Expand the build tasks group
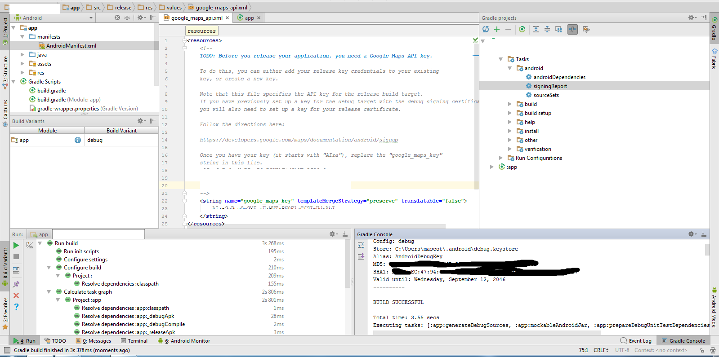The height and width of the screenshot is (357, 719). 509,104
